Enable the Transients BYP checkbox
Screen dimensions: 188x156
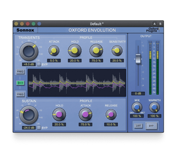tap(39, 64)
